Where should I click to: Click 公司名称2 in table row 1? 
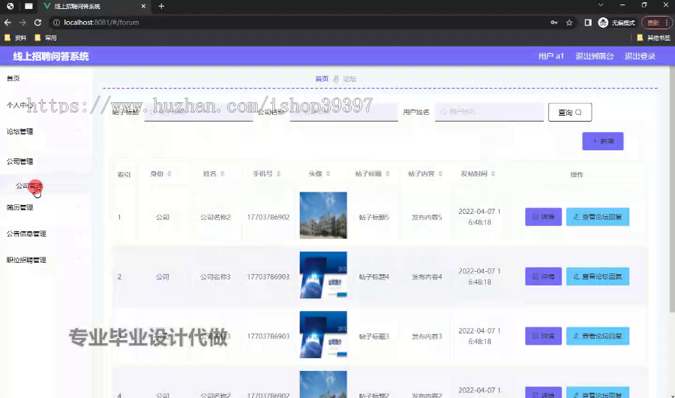215,217
